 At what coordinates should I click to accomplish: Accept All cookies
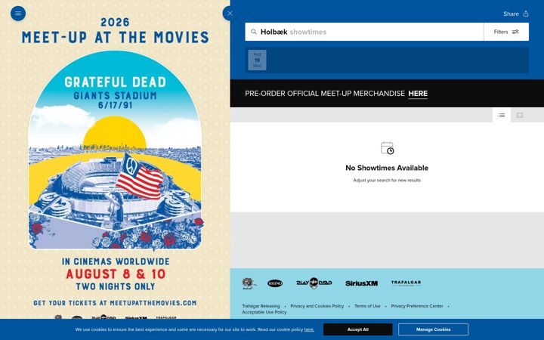(357, 329)
